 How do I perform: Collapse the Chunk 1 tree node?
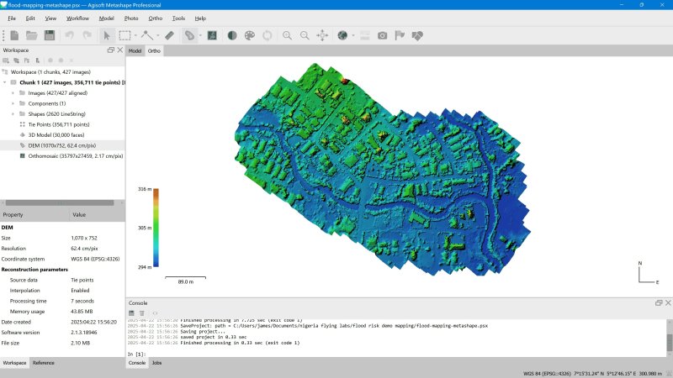5,82
